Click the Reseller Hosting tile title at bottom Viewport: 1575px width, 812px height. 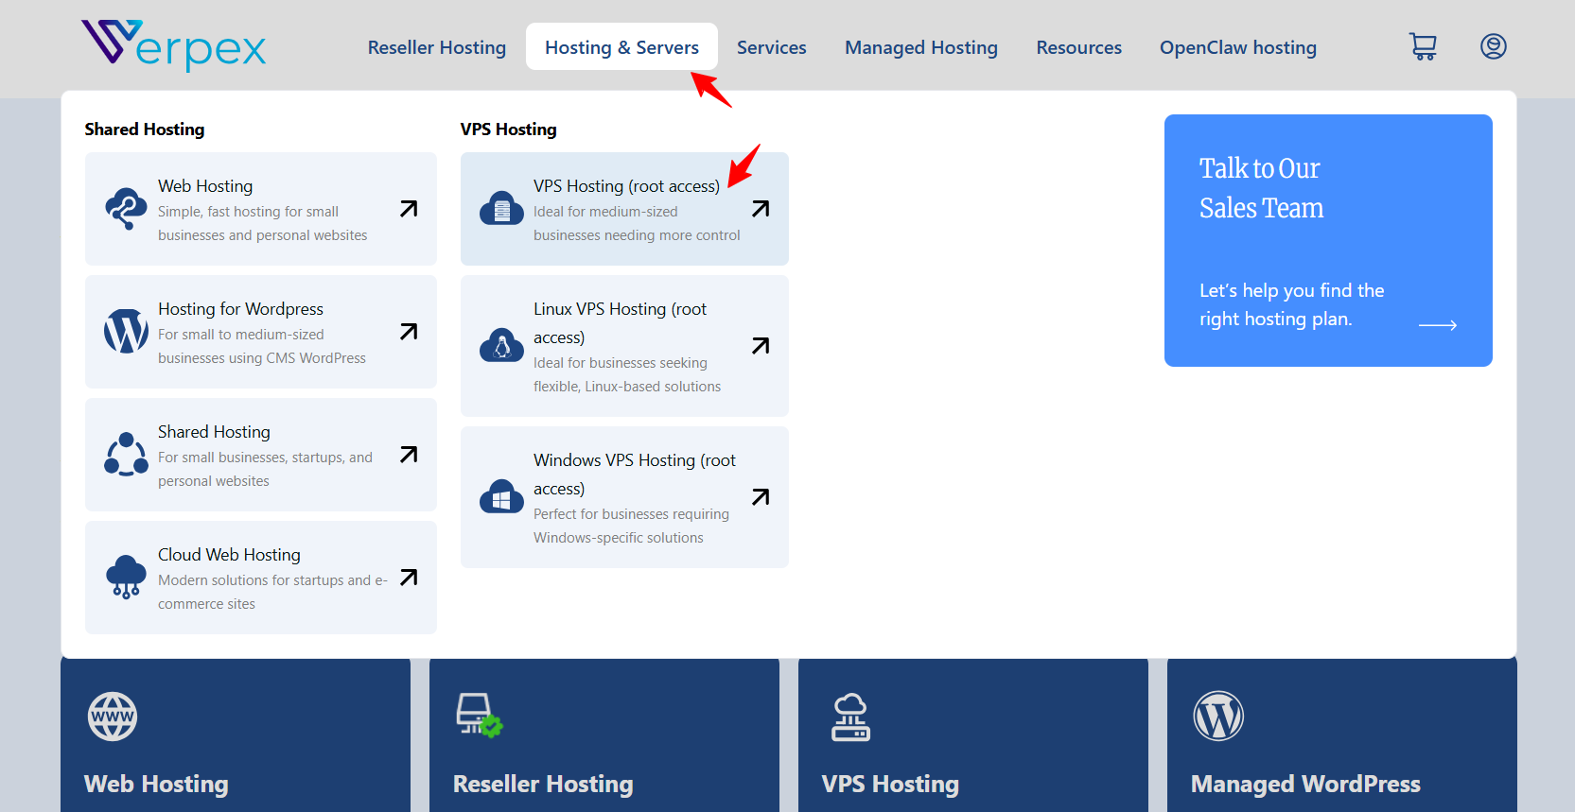(x=543, y=784)
